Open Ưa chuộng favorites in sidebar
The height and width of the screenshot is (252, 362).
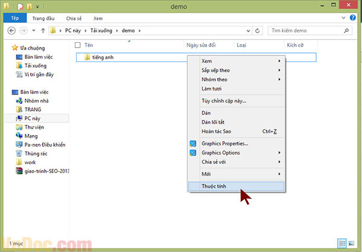(33, 48)
